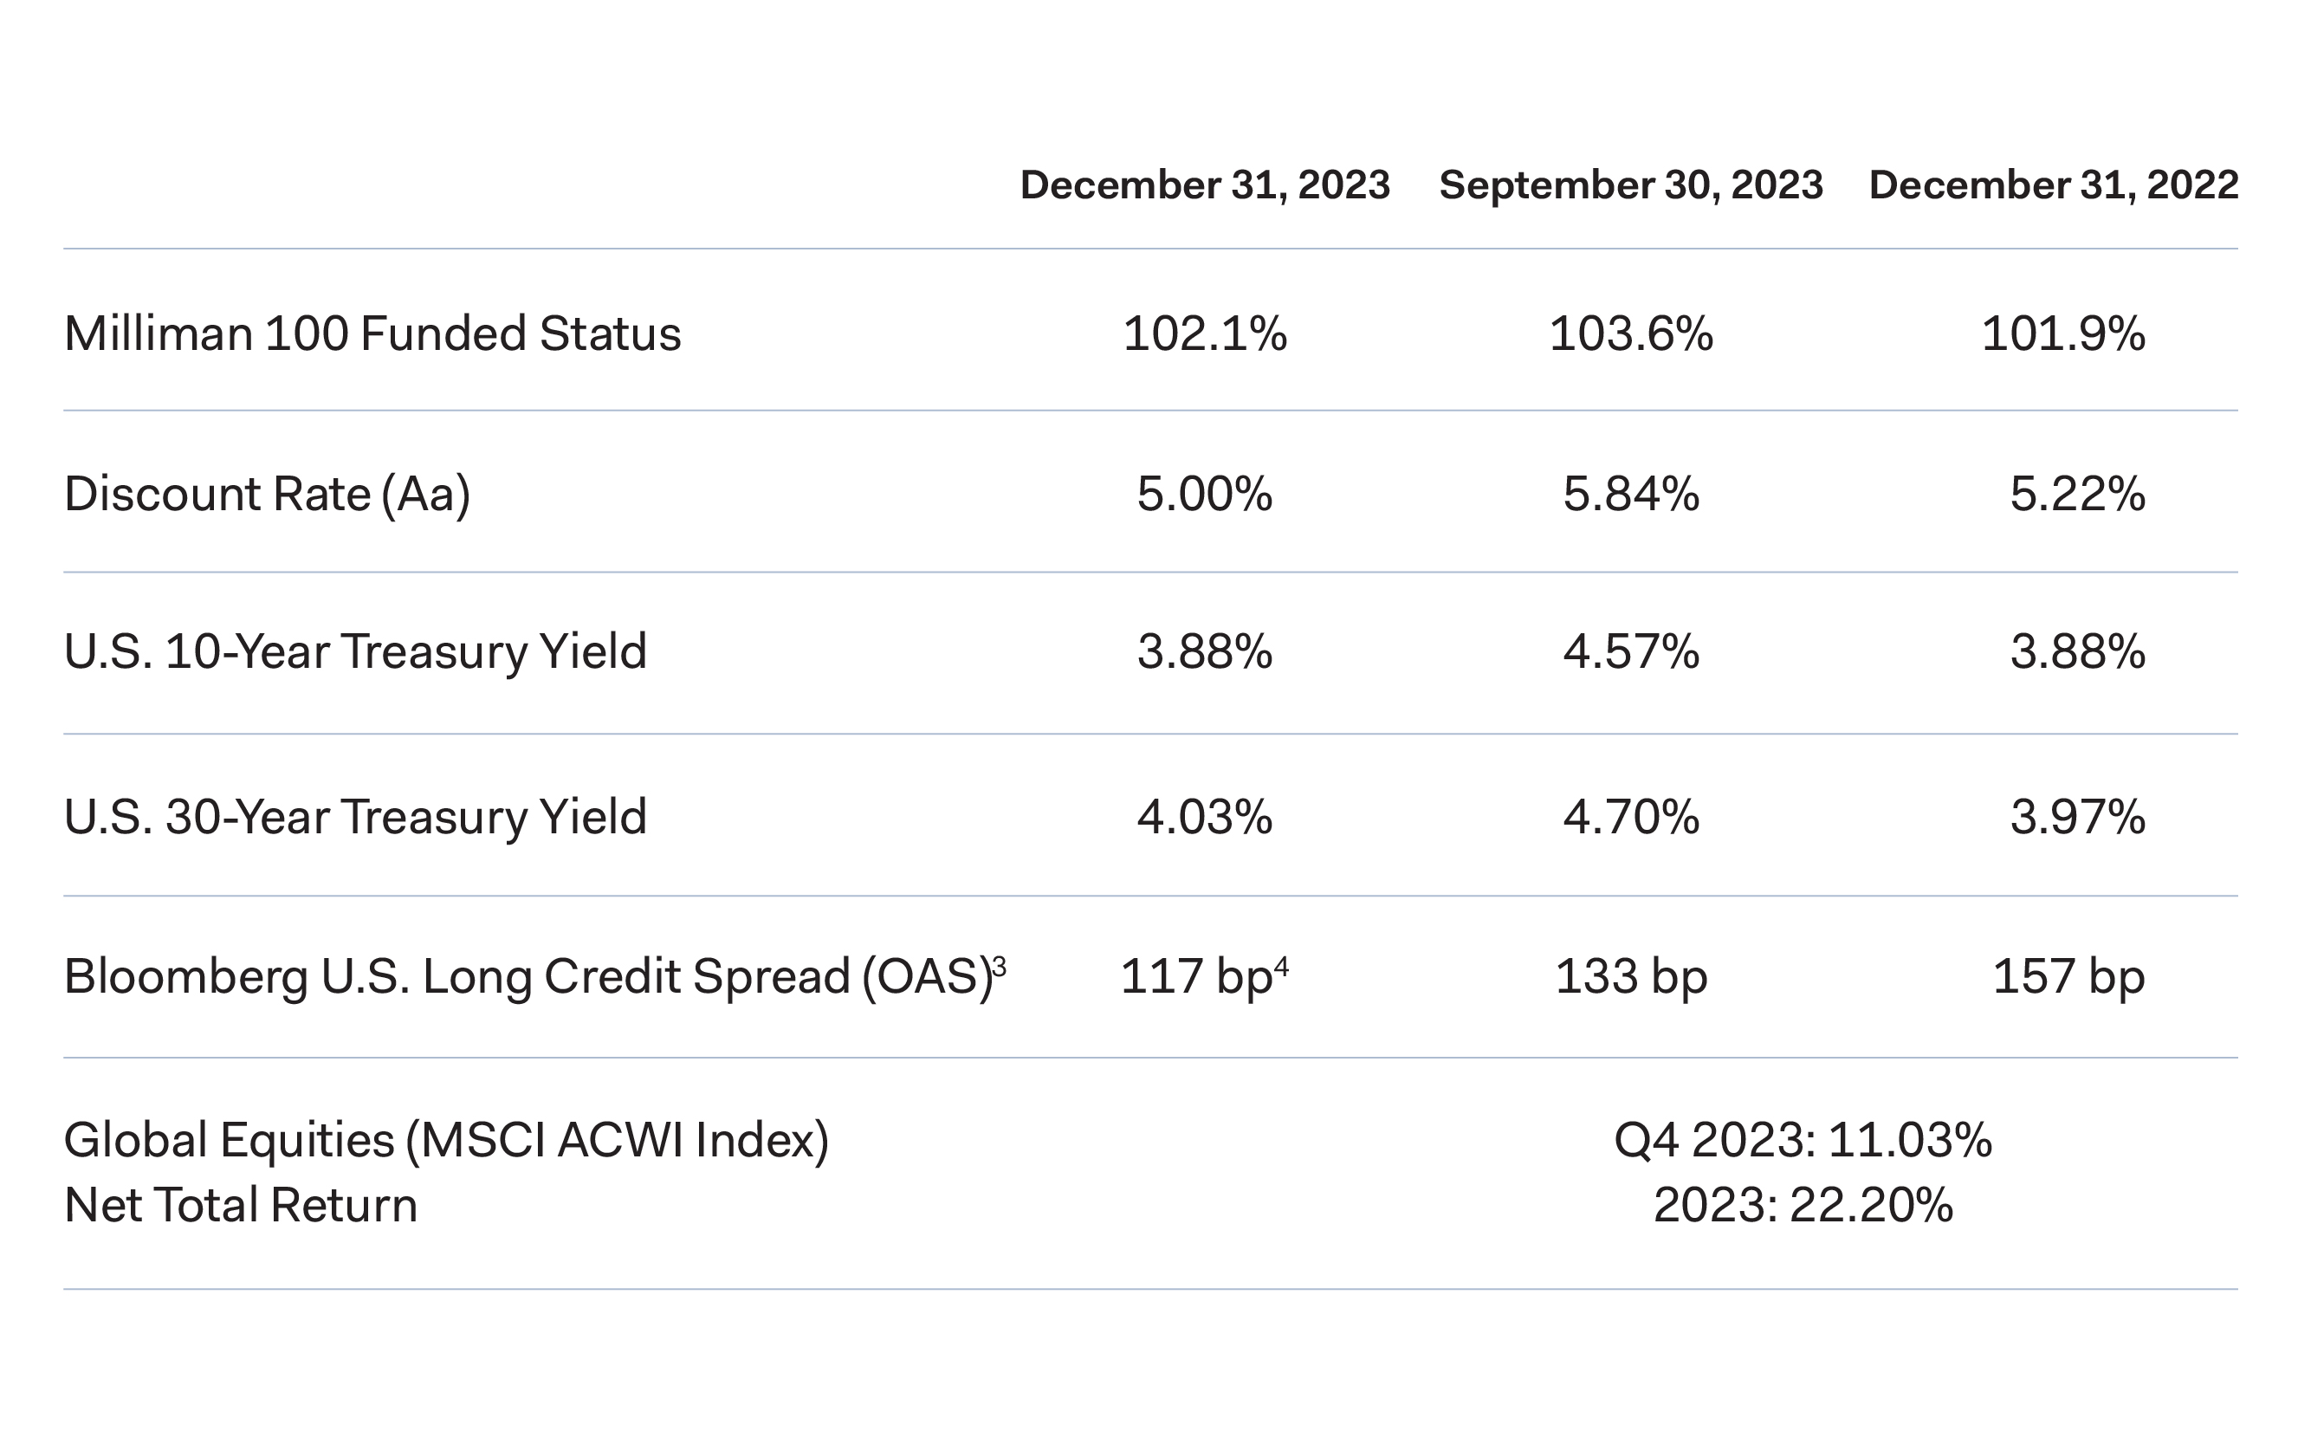The width and height of the screenshot is (2311, 1444).
Task: Select the 103.6% funded status value
Action: (1630, 334)
